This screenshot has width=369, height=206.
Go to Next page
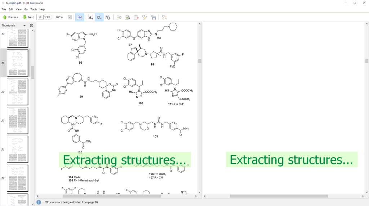tap(28, 17)
